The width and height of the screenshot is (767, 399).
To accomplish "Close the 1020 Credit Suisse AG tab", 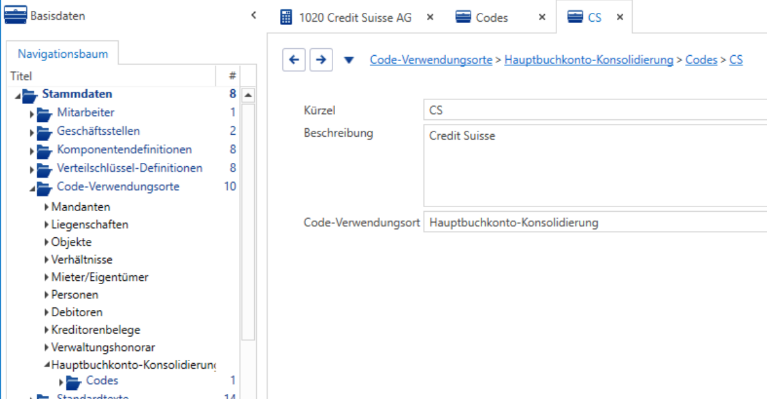I will 430,17.
